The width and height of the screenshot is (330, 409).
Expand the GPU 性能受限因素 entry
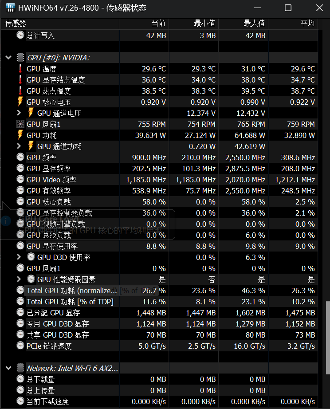[x=18, y=279]
